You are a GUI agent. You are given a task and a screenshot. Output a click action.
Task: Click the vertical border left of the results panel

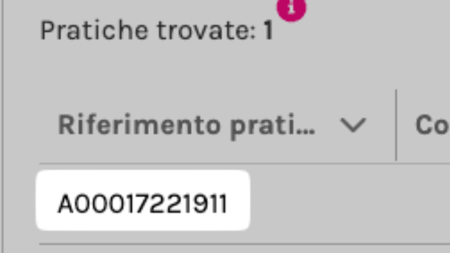3,126
